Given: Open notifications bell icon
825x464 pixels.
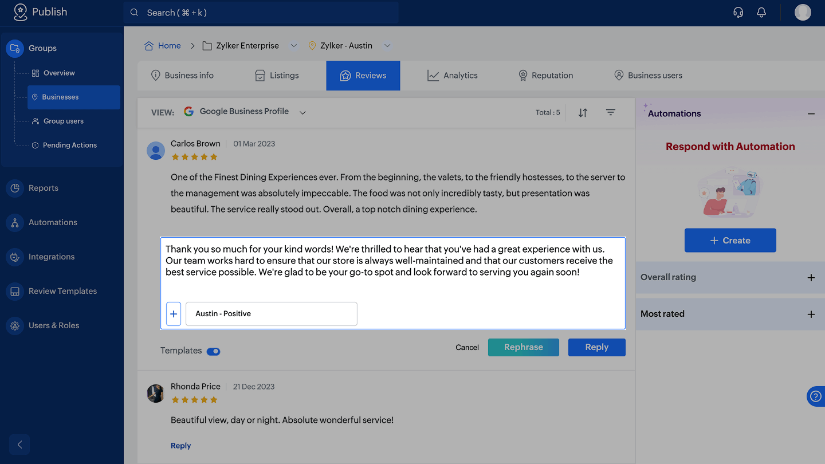Looking at the screenshot, I should pyautogui.click(x=761, y=13).
